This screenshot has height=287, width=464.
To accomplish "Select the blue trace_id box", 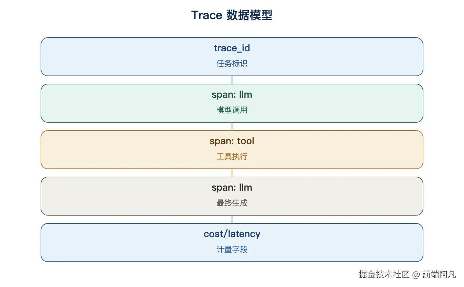I will click(x=232, y=57).
